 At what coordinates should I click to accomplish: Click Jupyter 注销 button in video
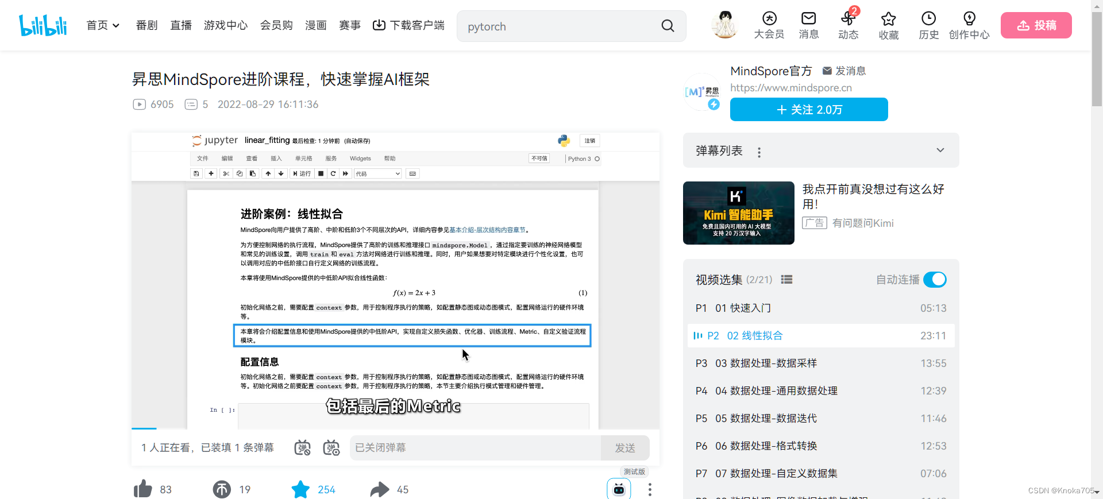(x=590, y=141)
